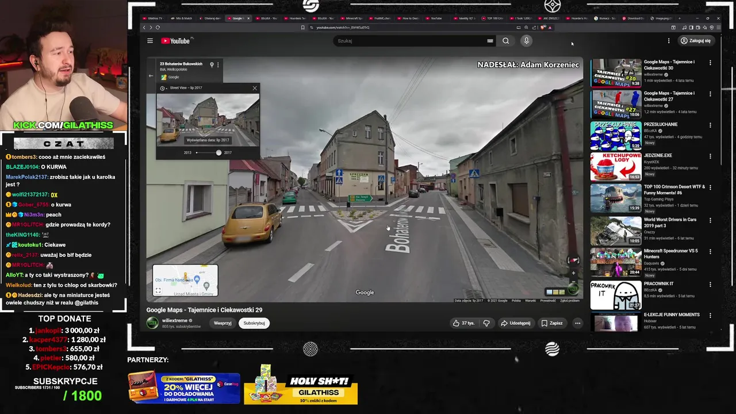Start voice search with the microphone icon
Screen dimensions: 736x414
tap(526, 41)
